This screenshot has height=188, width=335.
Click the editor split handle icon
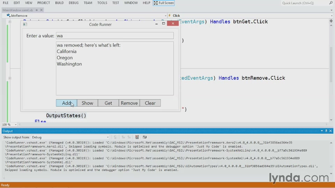(x=331, y=21)
